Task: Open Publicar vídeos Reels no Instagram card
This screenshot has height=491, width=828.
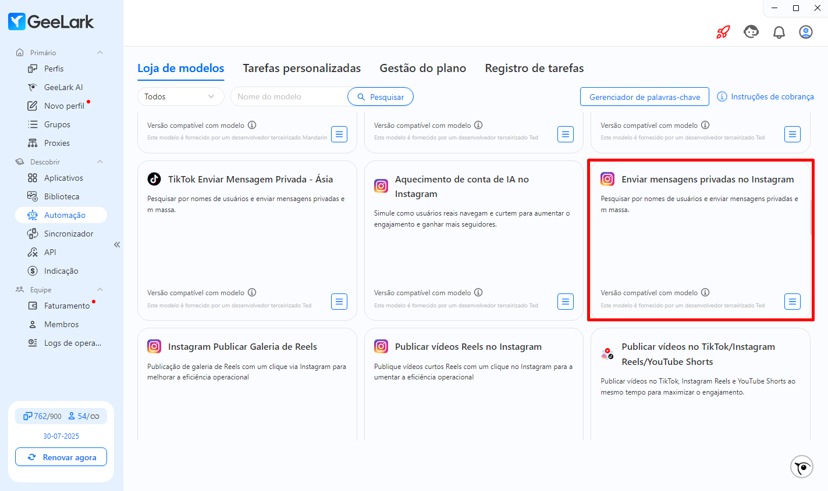Action: pyautogui.click(x=474, y=384)
